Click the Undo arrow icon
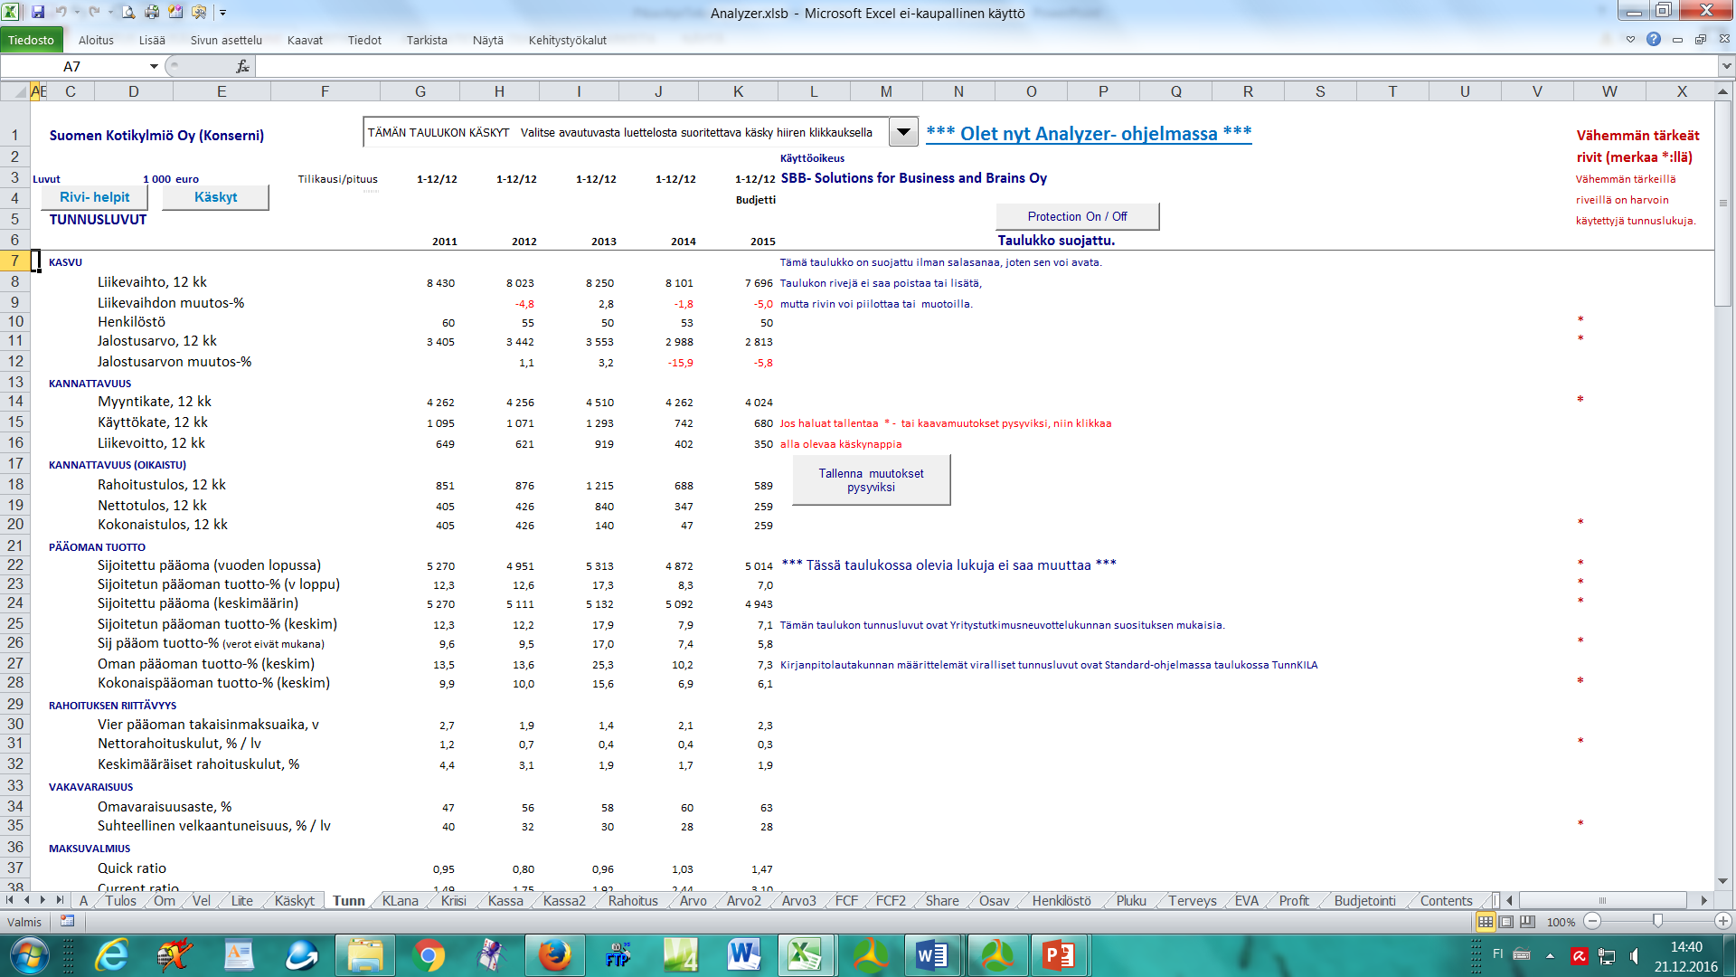The height and width of the screenshot is (977, 1736). click(61, 12)
